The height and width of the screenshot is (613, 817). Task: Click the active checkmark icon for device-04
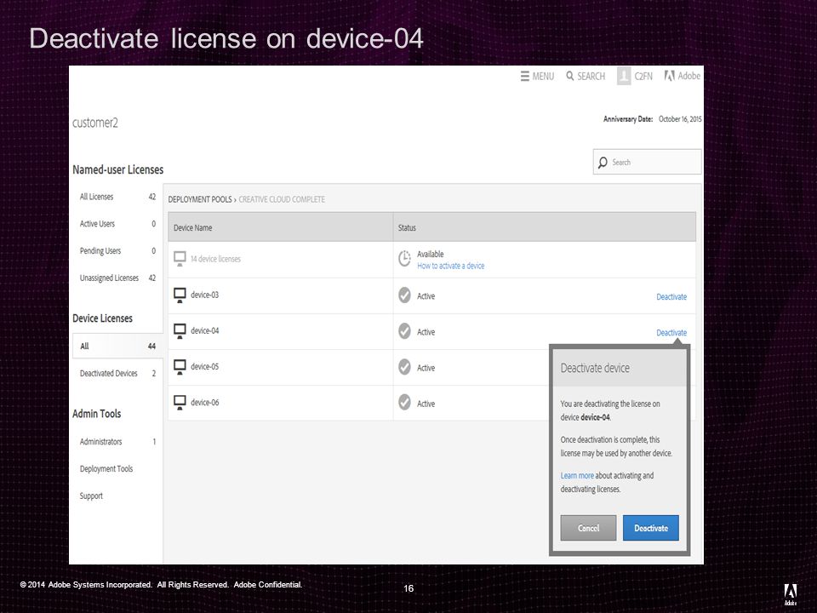click(x=404, y=331)
